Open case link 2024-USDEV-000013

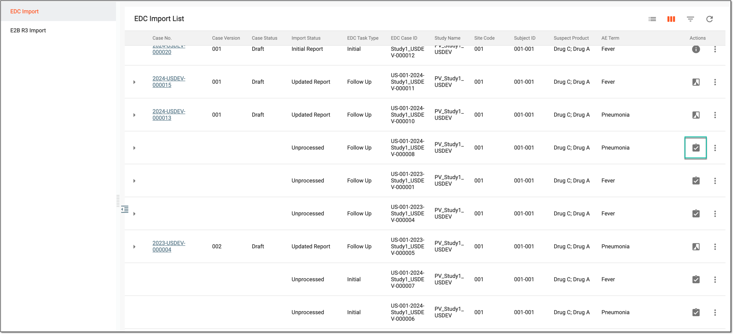click(169, 115)
